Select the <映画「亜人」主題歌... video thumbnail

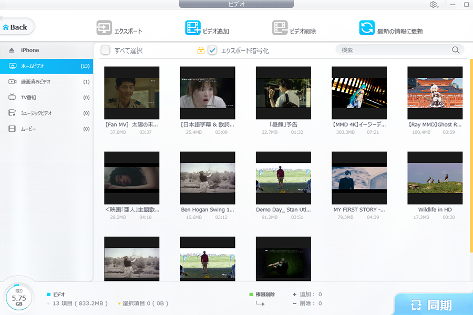coord(132,178)
